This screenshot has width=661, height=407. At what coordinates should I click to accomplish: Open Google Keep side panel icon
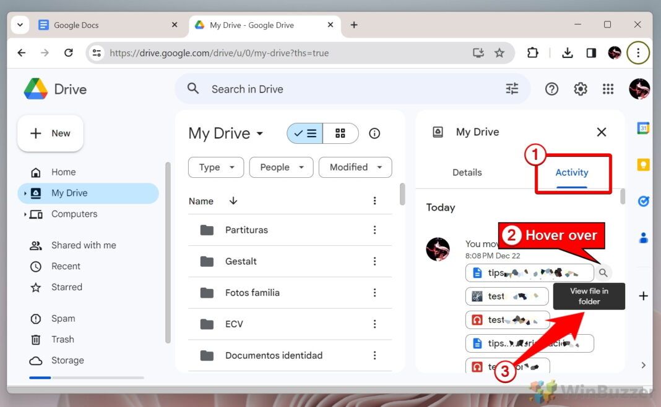click(x=643, y=165)
